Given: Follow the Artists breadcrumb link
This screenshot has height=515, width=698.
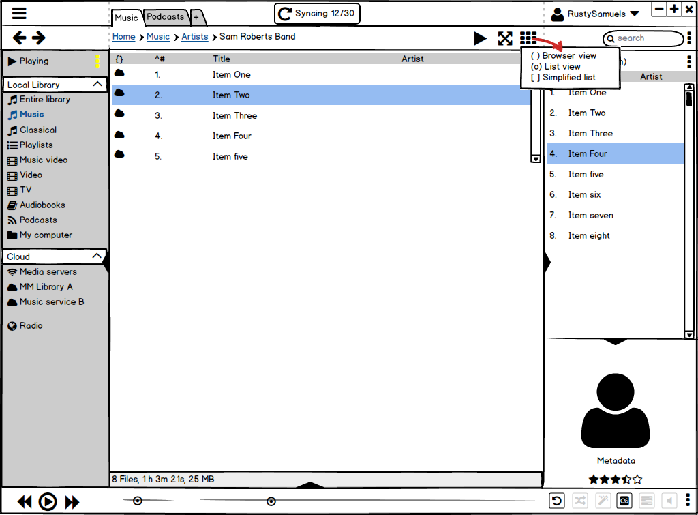Looking at the screenshot, I should click(x=194, y=37).
